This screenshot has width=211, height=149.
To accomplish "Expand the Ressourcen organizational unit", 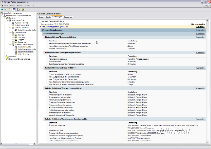I will point(13,42).
